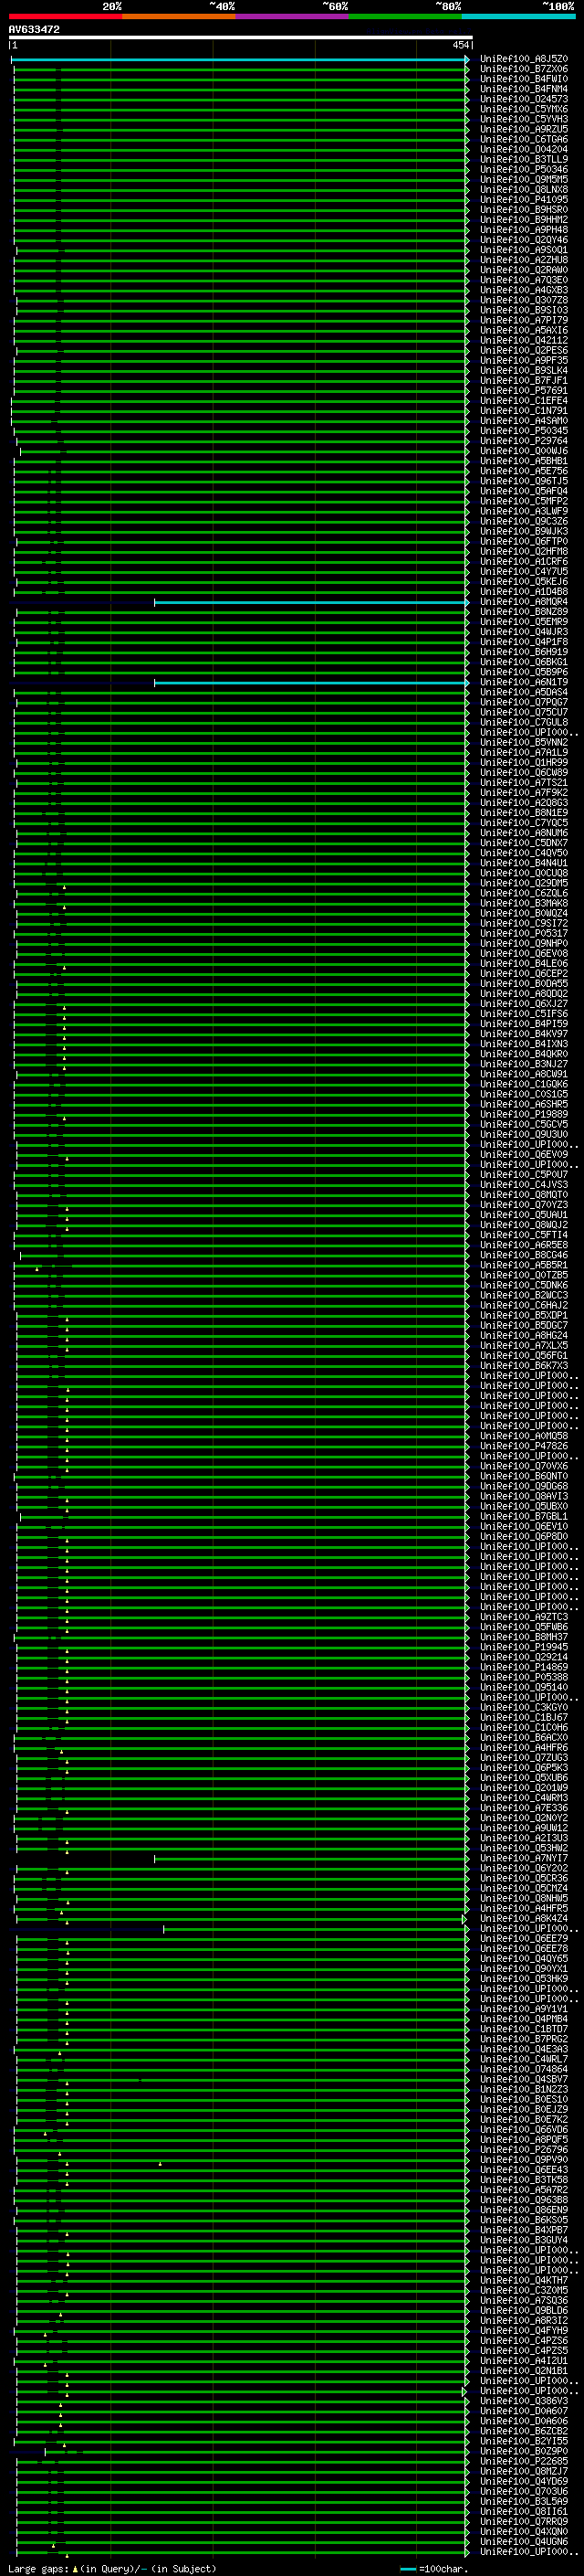Click hit UniRef100_C6HAJ2

524,1306
